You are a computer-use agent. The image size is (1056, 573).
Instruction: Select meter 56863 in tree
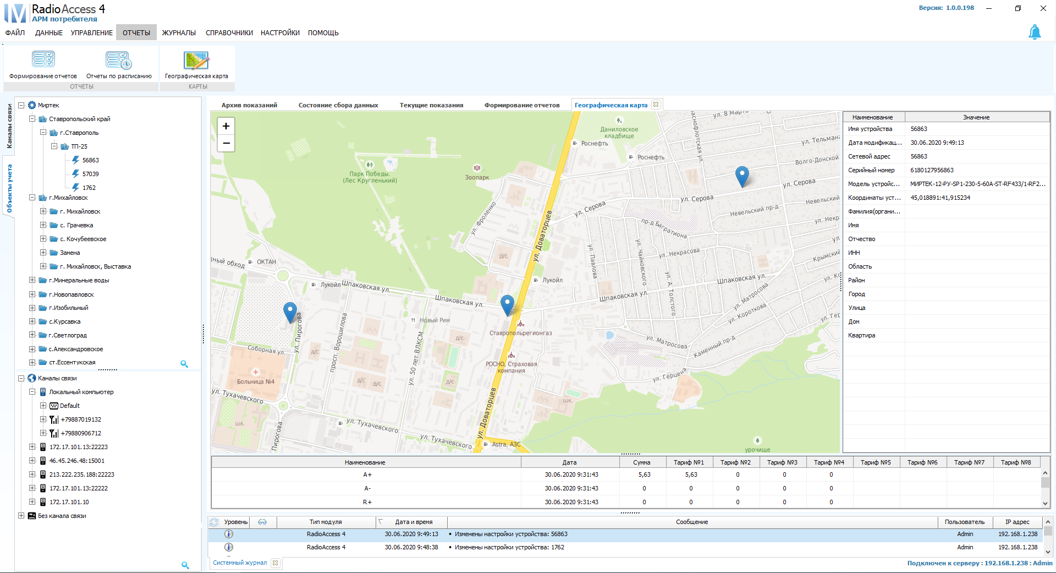[x=90, y=160]
